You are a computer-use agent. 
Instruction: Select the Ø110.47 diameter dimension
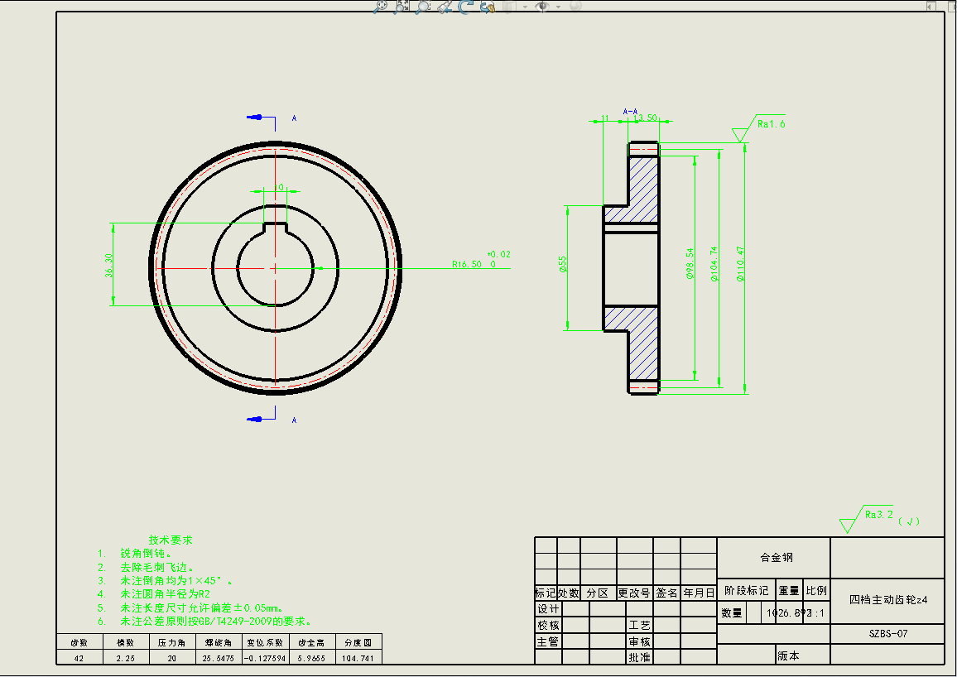740,264
